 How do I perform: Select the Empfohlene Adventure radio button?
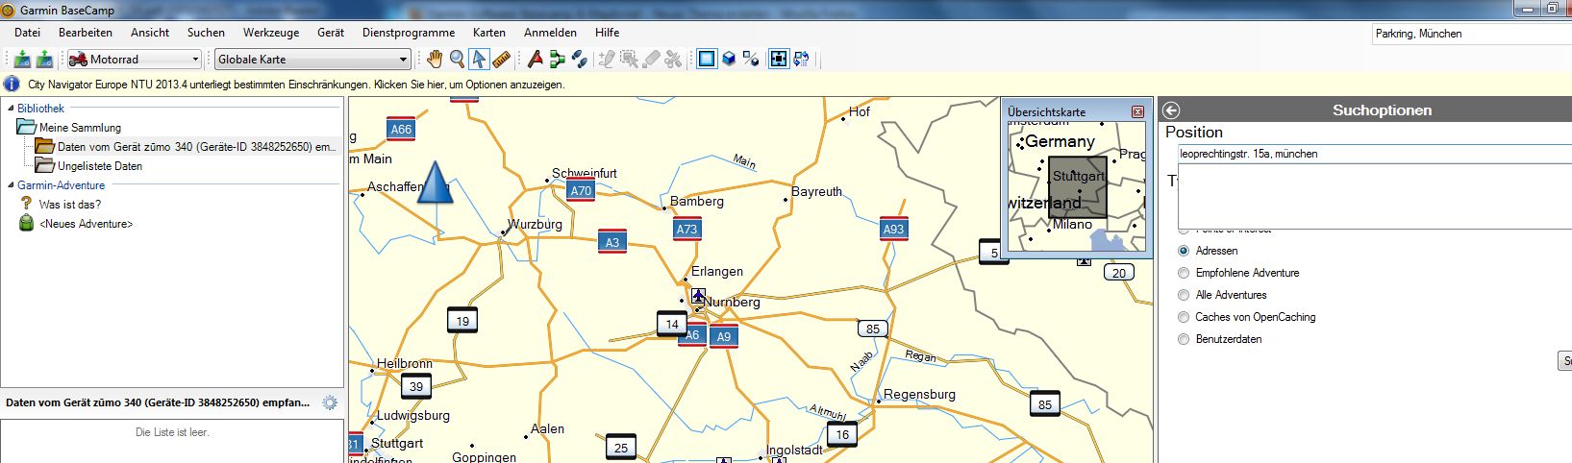1184,273
